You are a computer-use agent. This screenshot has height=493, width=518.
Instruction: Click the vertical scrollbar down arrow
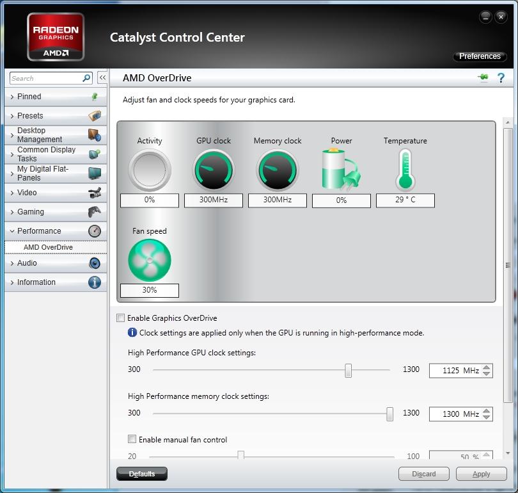(x=508, y=453)
